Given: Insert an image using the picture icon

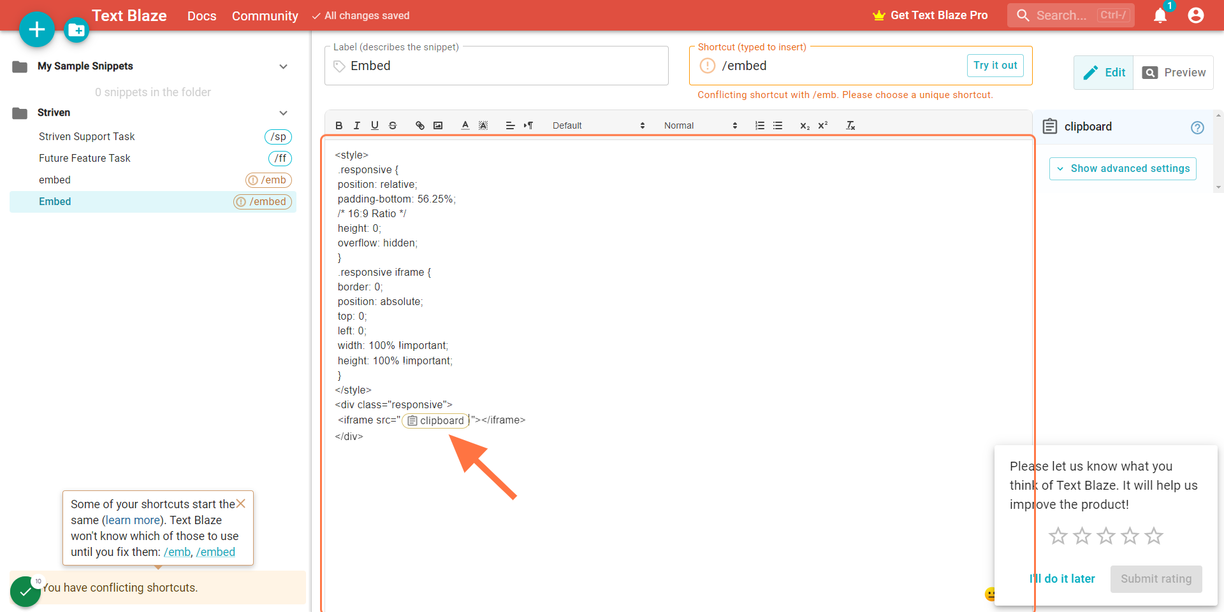Looking at the screenshot, I should tap(438, 125).
